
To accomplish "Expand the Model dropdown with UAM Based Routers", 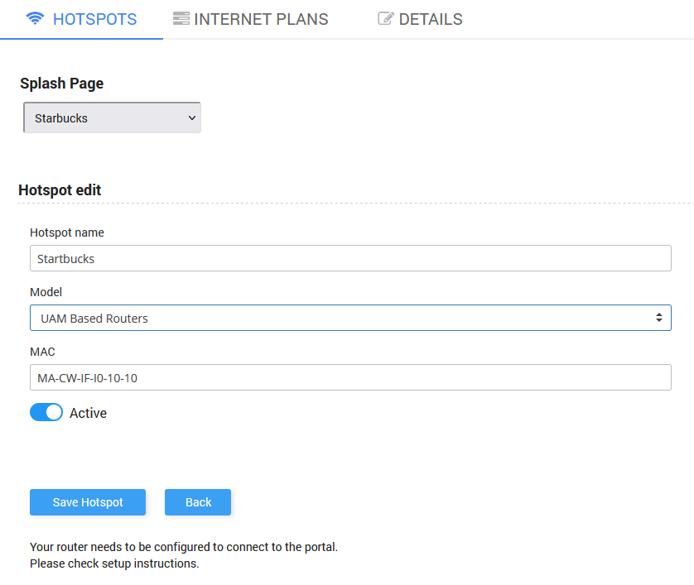I will pyautogui.click(x=349, y=318).
